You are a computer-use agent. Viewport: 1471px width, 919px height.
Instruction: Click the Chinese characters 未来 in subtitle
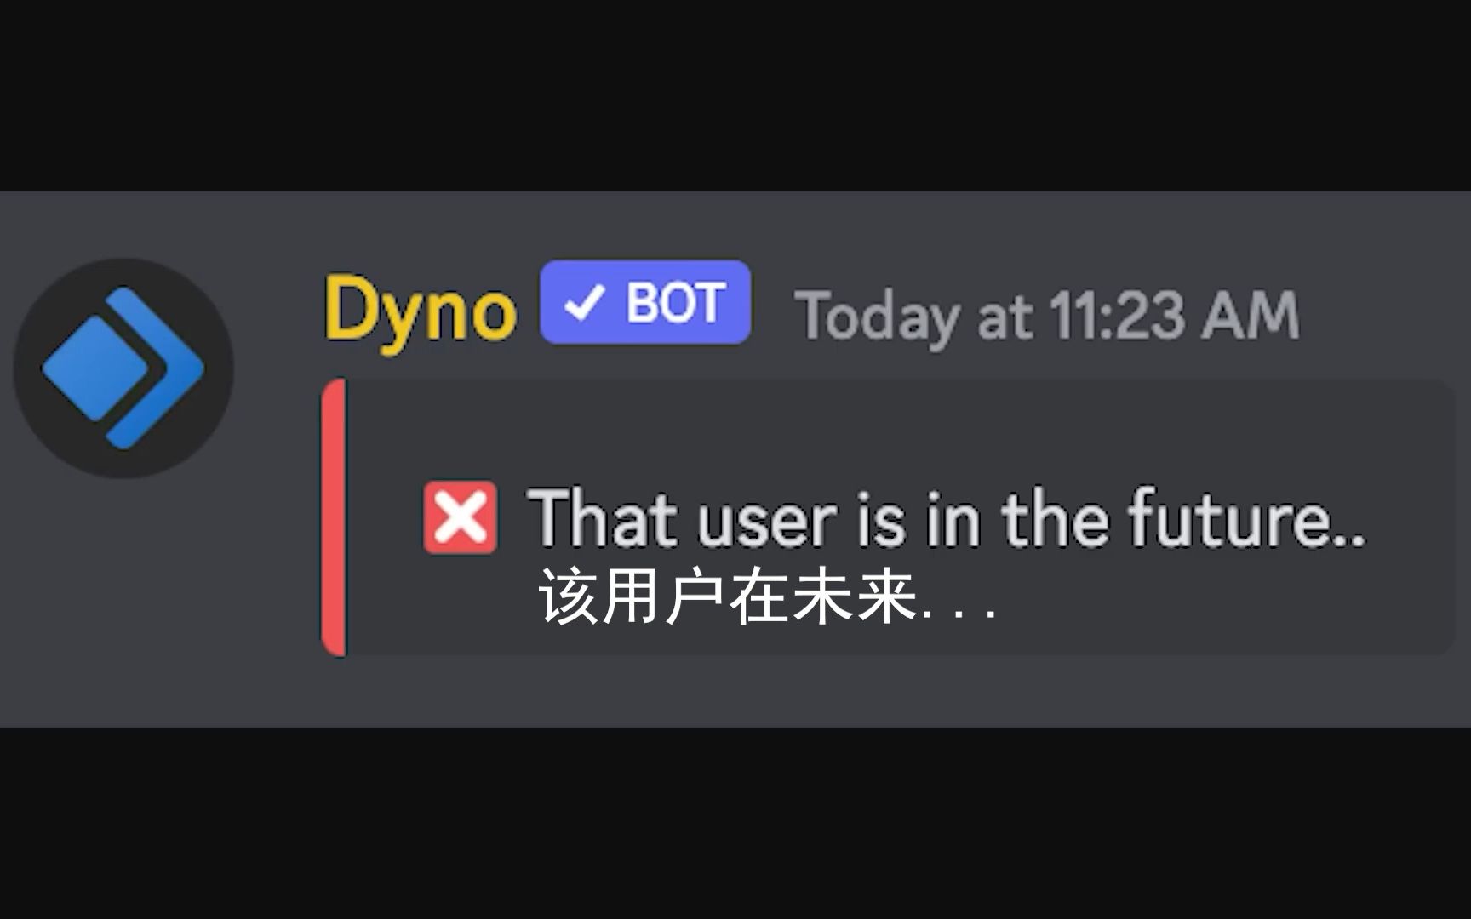(855, 597)
